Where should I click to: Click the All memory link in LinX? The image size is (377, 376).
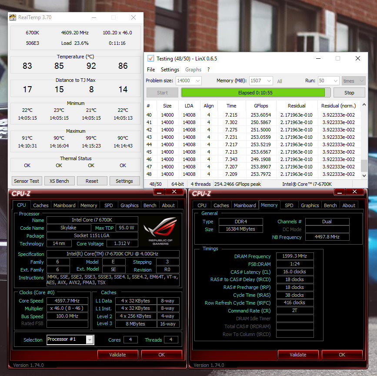coord(280,81)
